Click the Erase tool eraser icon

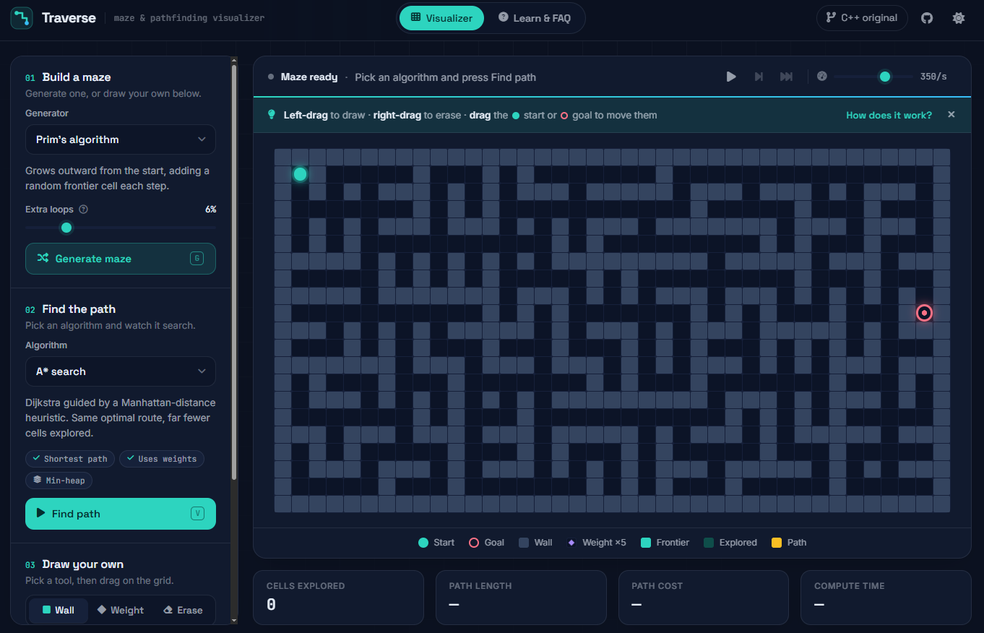click(168, 610)
